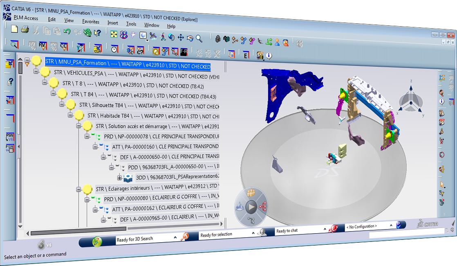This screenshot has height=266, width=457.
Task: Open the Ready for selection dropdown arrow
Action: coord(253,233)
